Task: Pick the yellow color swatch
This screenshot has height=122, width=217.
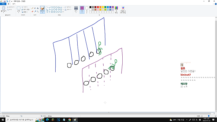Action: tap(103, 7)
